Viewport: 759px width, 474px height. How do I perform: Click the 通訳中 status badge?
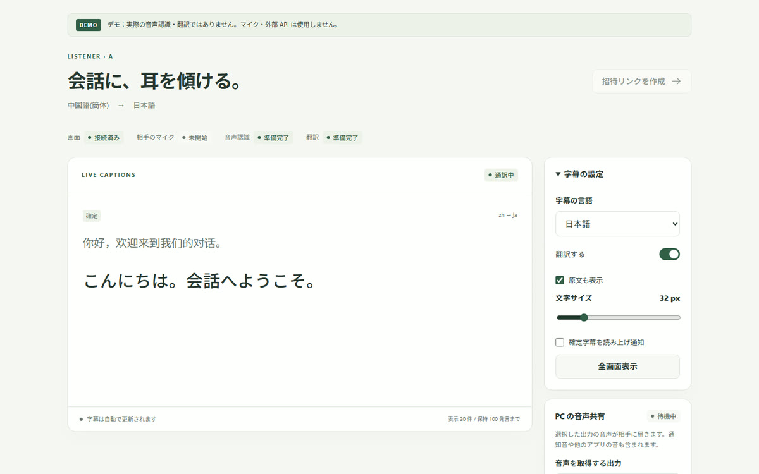[501, 175]
